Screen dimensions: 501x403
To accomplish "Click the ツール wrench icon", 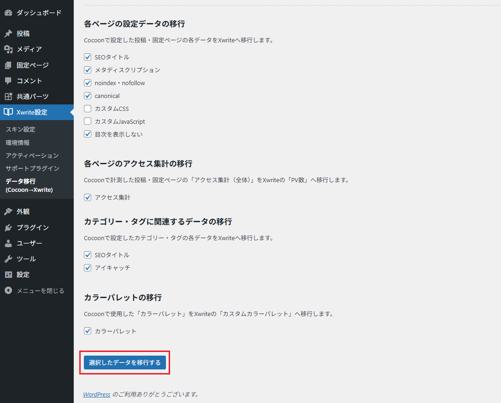I will tap(8, 259).
